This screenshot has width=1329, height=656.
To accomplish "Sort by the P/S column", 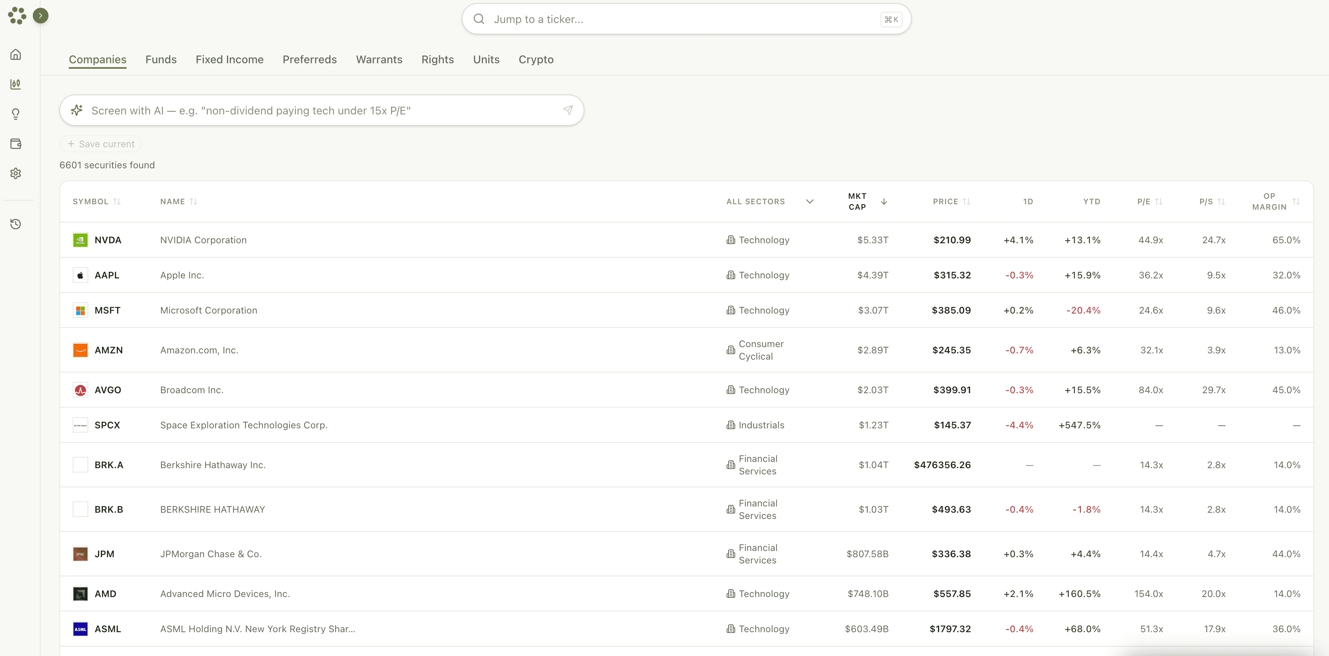I will pyautogui.click(x=1212, y=201).
